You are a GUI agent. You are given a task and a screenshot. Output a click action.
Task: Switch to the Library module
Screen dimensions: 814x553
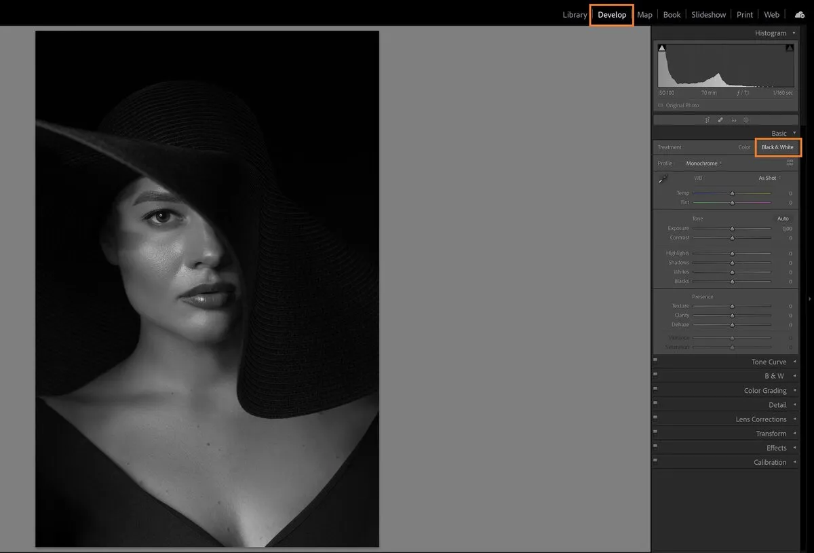click(x=575, y=15)
